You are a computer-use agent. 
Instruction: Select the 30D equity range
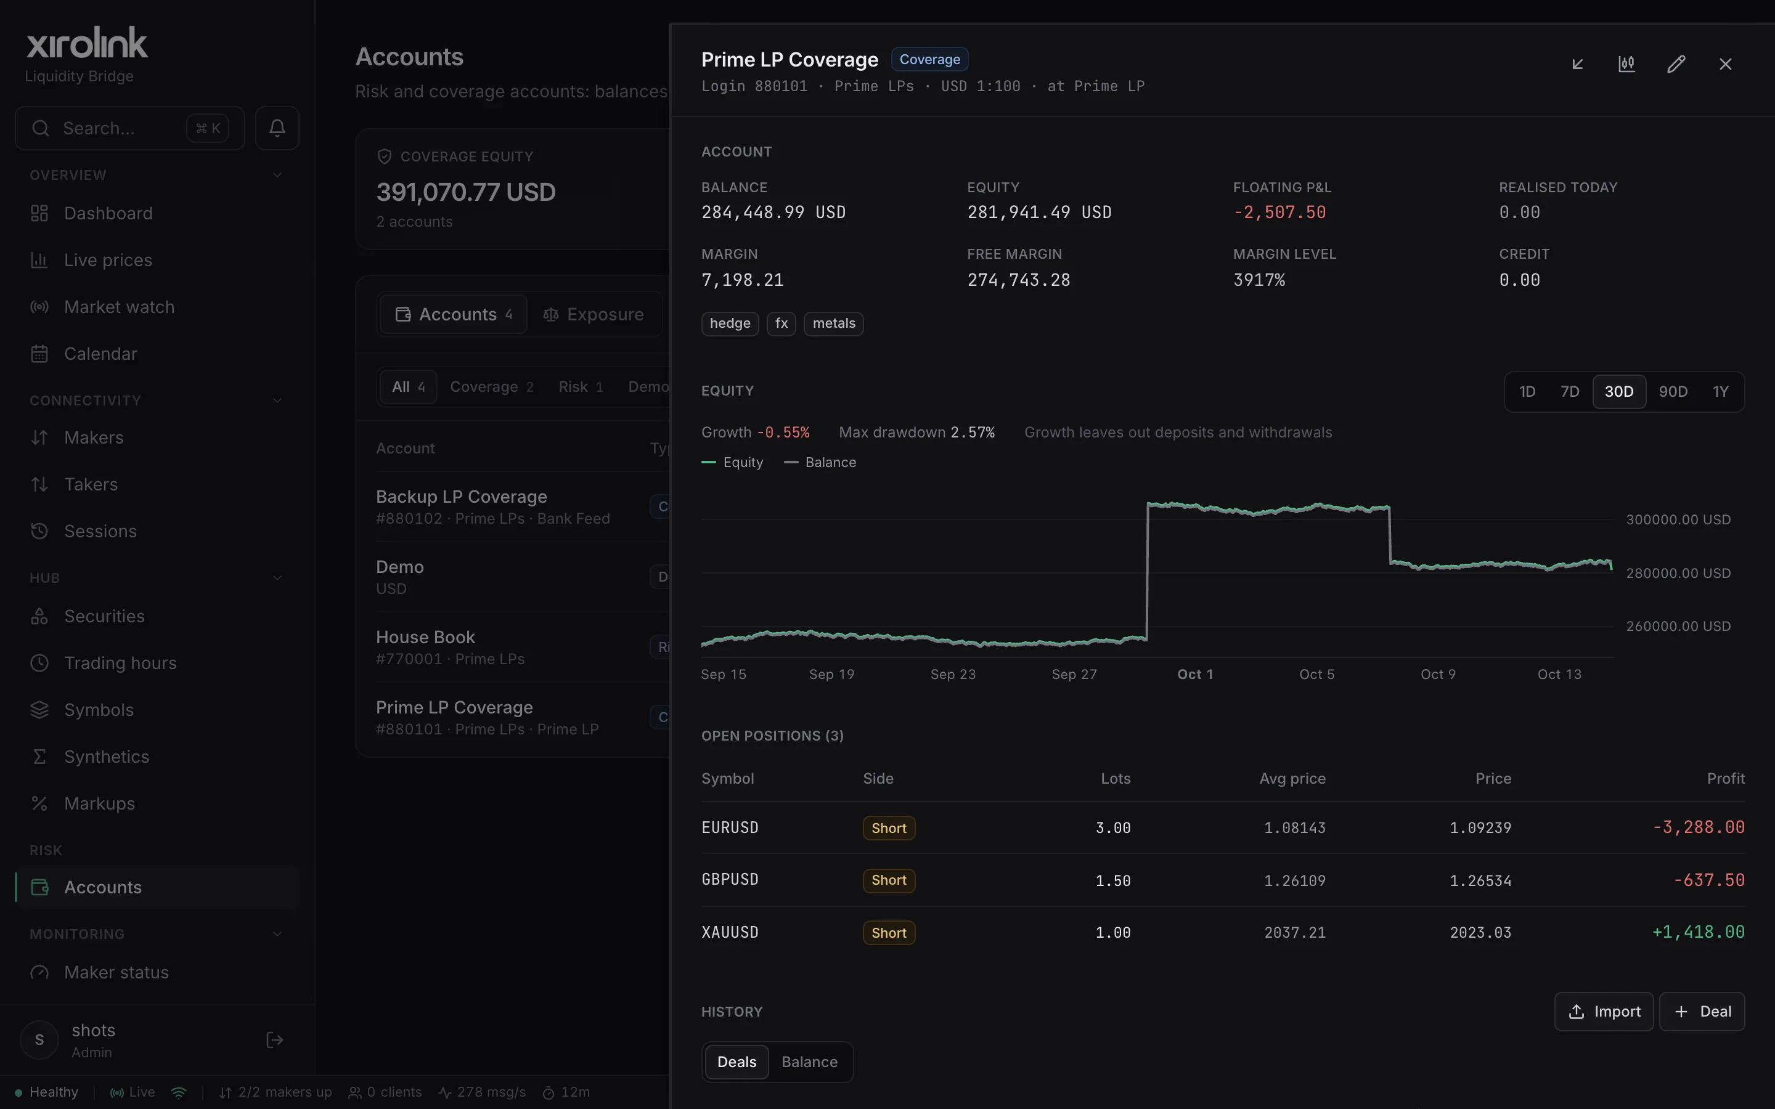click(x=1619, y=392)
